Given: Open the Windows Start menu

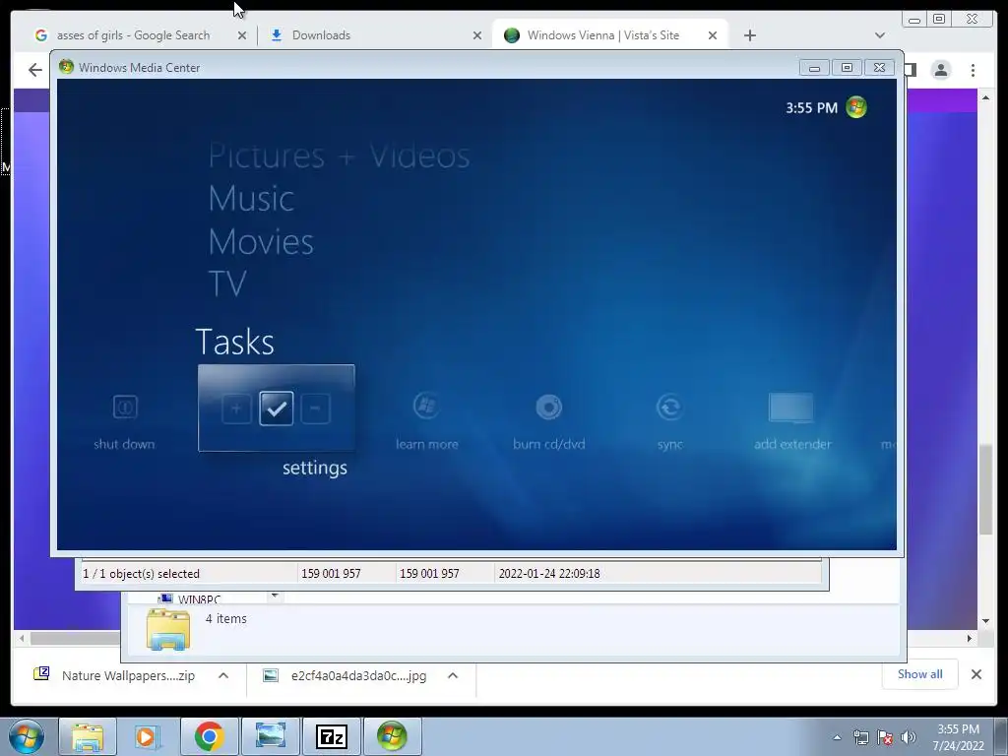Looking at the screenshot, I should coord(26,736).
